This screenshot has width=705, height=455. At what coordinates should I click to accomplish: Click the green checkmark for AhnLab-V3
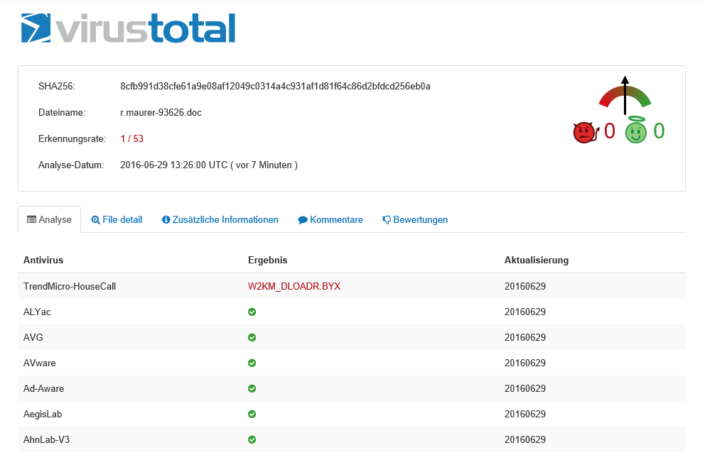252,440
